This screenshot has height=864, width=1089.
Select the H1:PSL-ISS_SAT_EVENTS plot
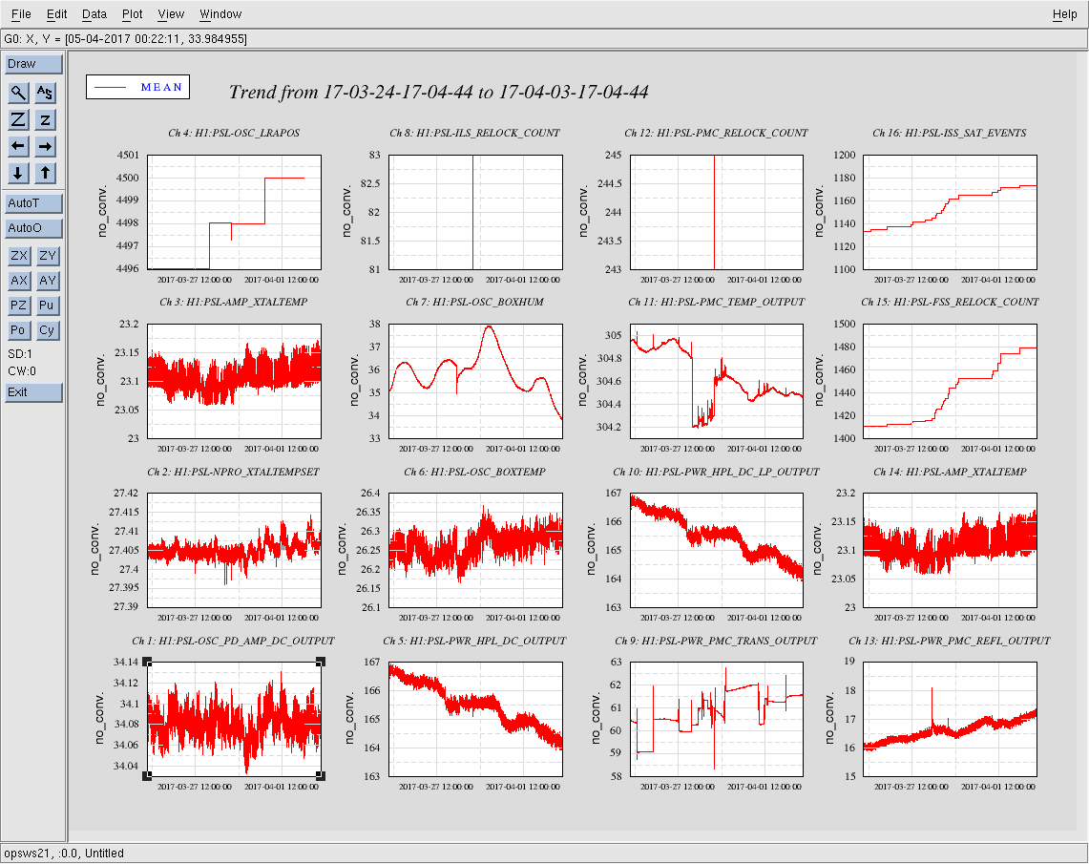click(950, 212)
